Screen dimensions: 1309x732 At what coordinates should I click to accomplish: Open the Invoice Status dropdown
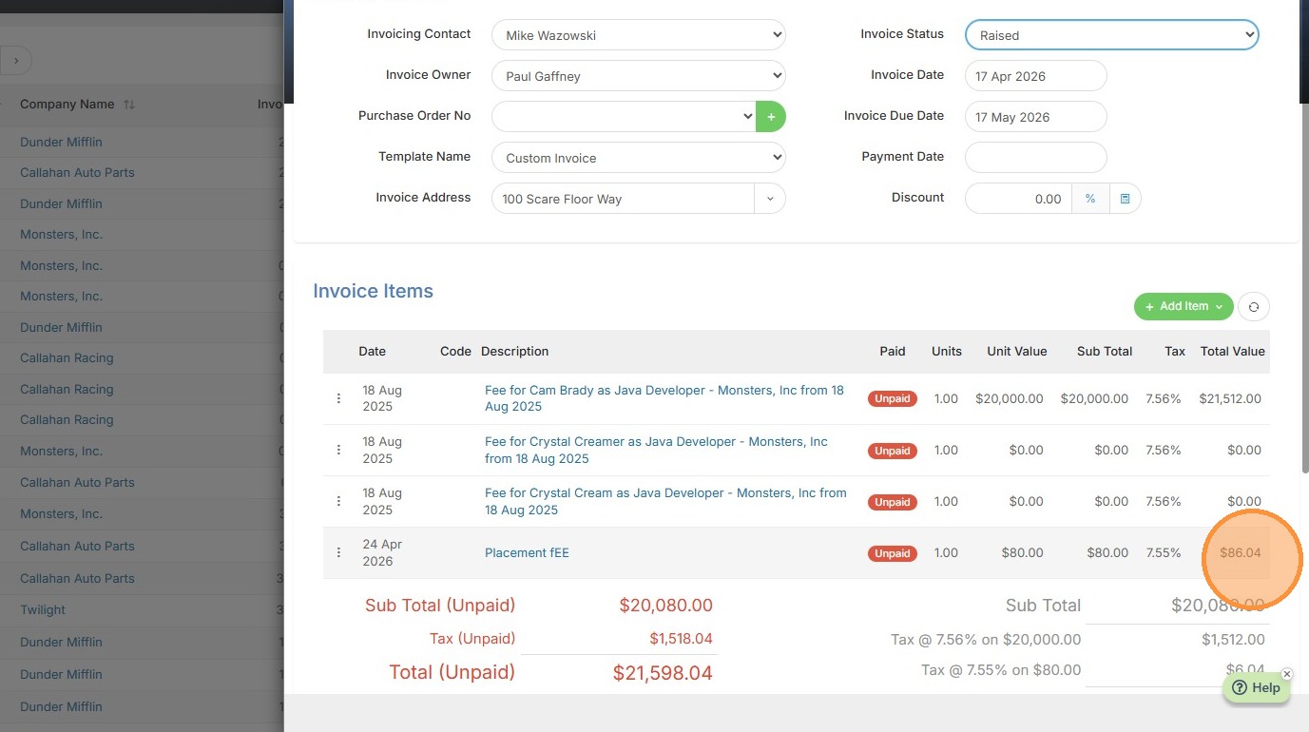point(1111,35)
